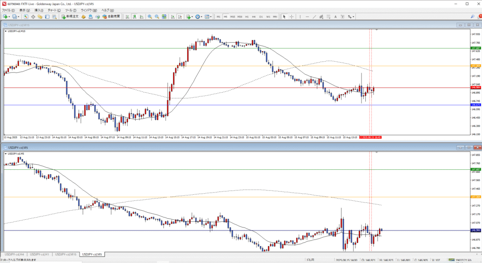Image resolution: width=482 pixels, height=263 pixels.
Task: Toggle the Navigator folder-star icon
Action: (x=40, y=16)
